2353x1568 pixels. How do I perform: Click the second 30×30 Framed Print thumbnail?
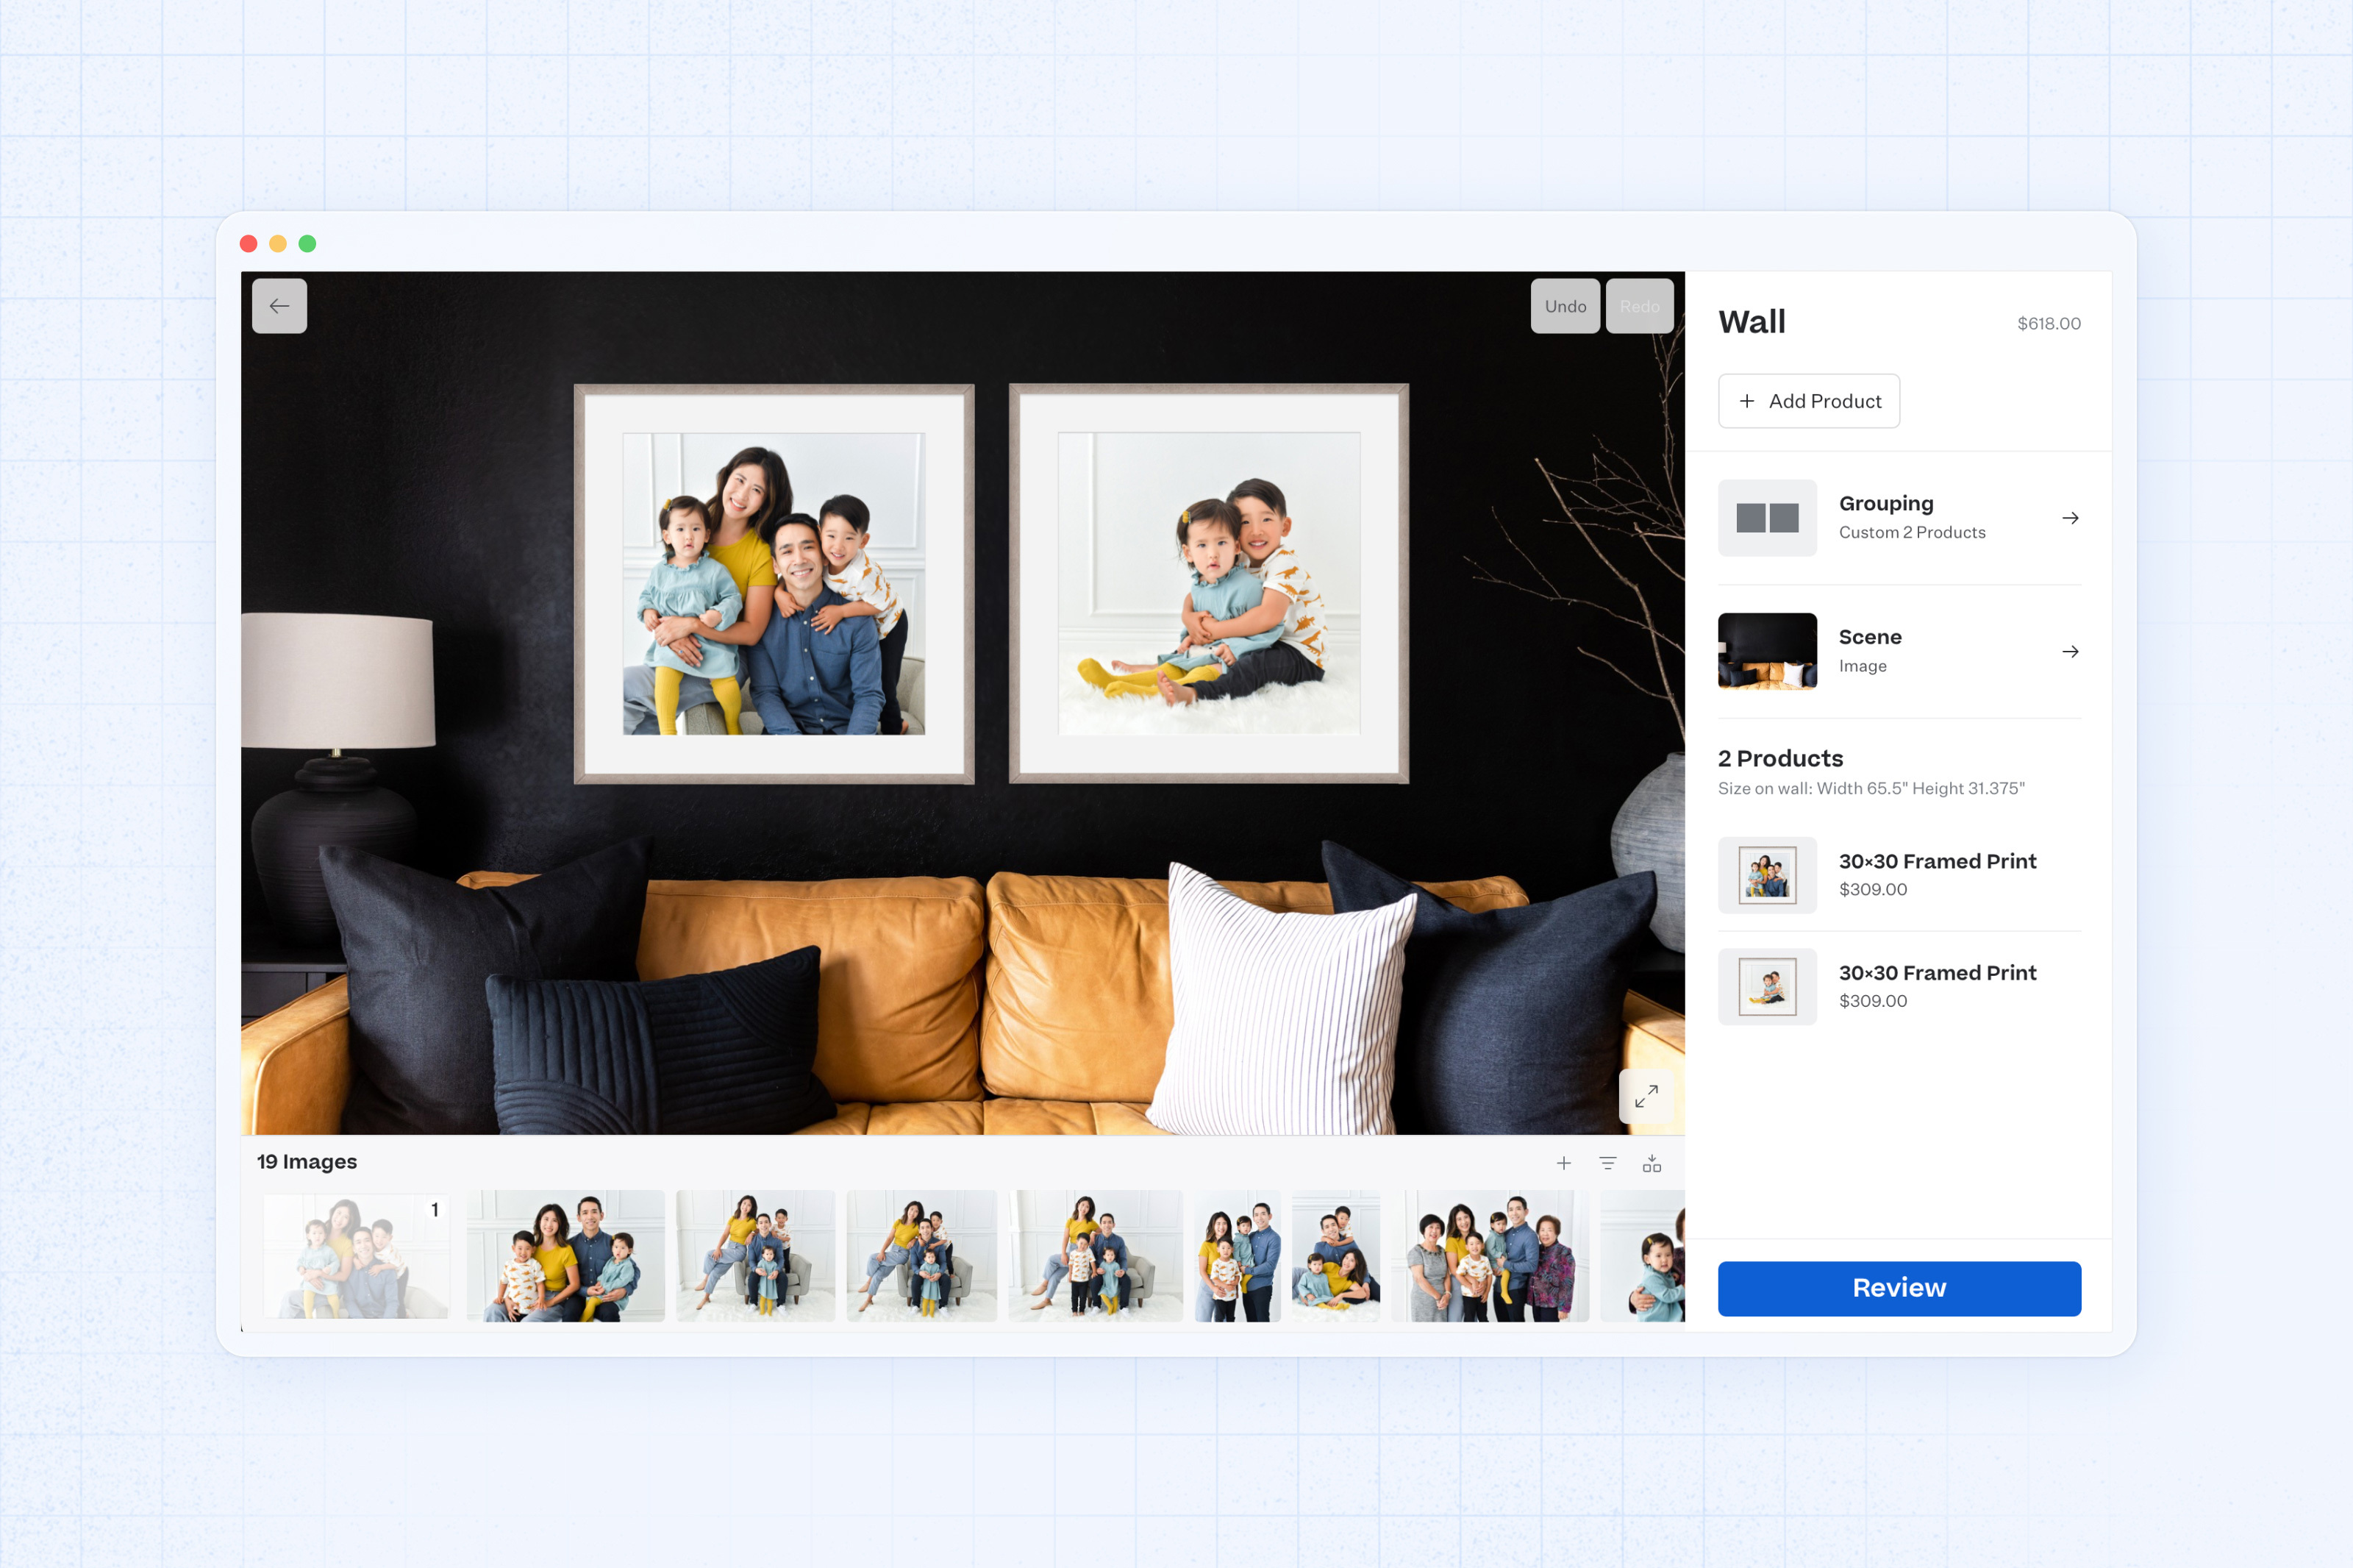(x=1767, y=987)
